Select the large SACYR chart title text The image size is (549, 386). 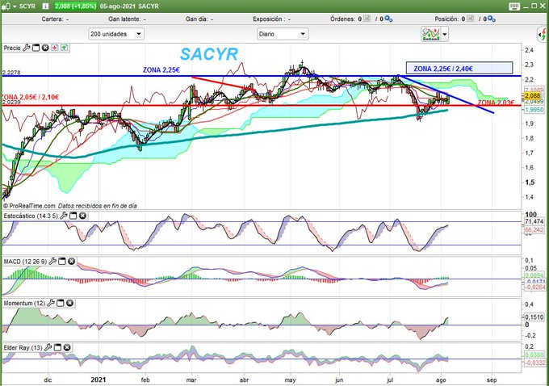[209, 54]
